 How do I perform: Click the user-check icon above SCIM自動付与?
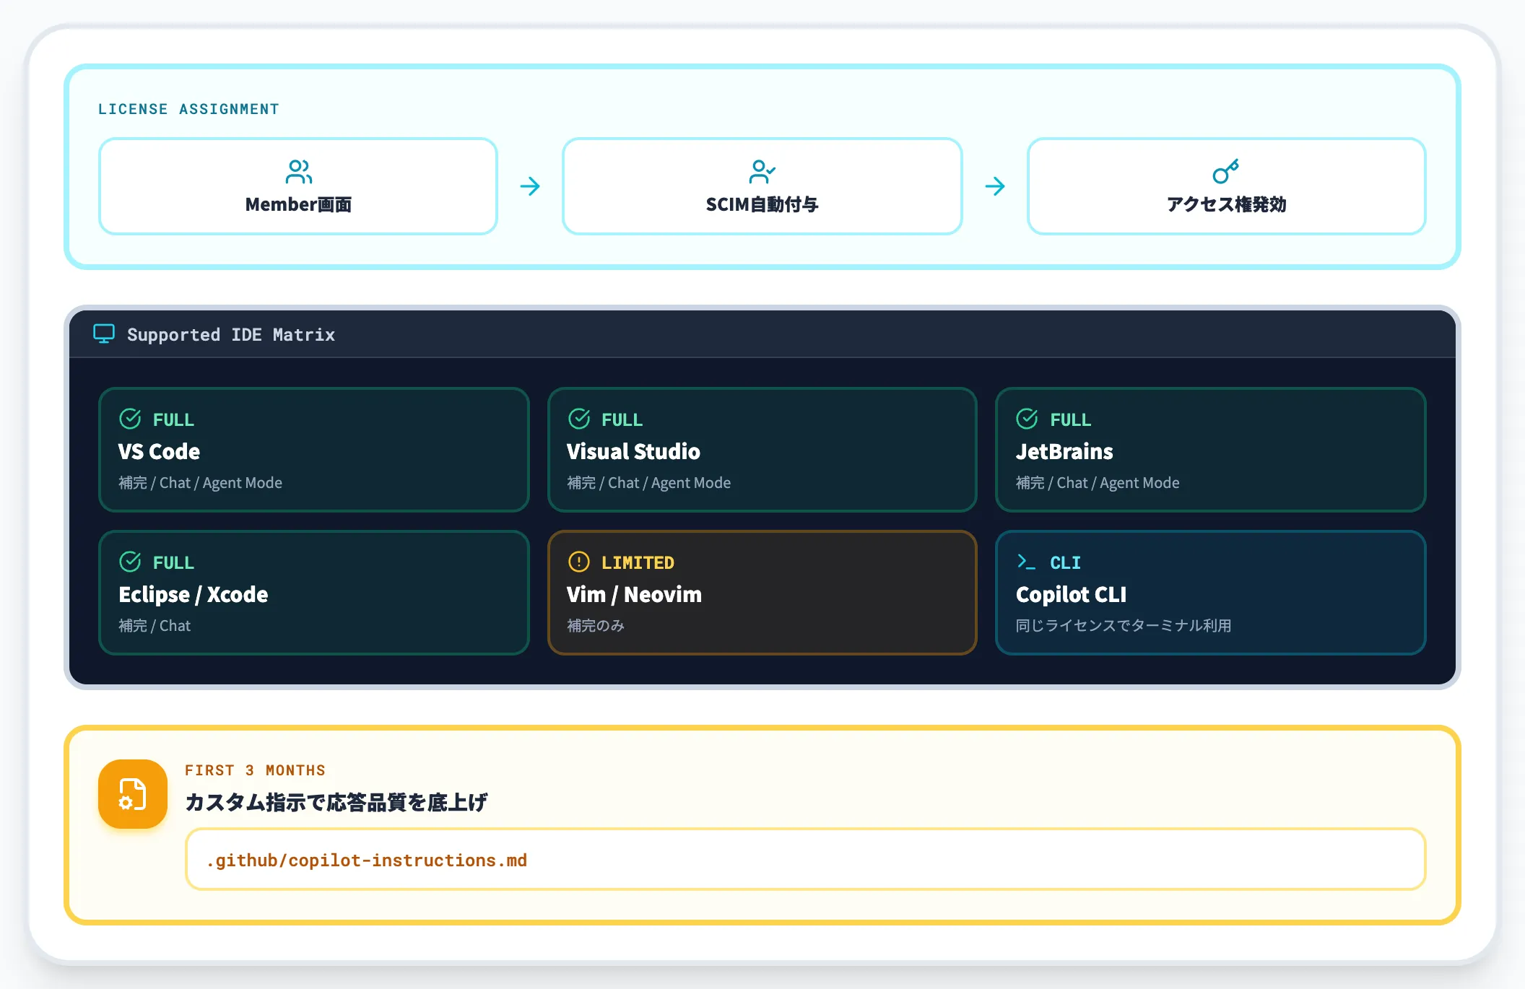pyautogui.click(x=762, y=172)
